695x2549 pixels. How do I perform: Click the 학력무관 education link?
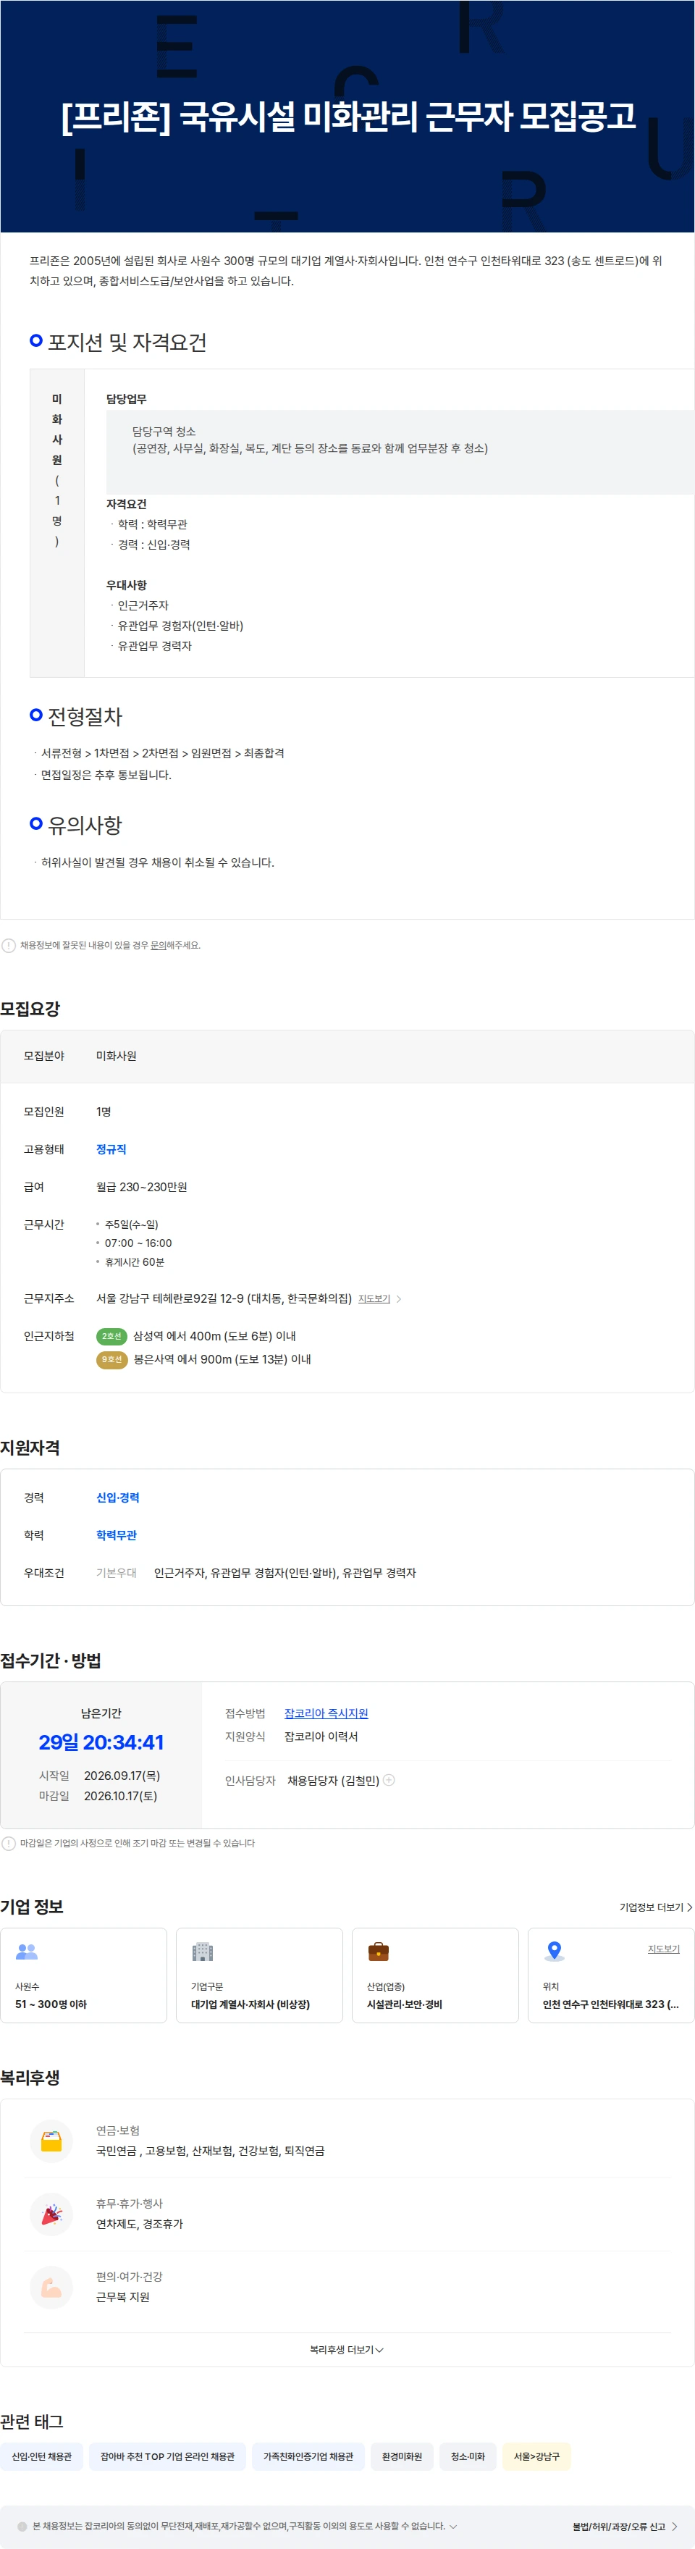click(x=117, y=1534)
